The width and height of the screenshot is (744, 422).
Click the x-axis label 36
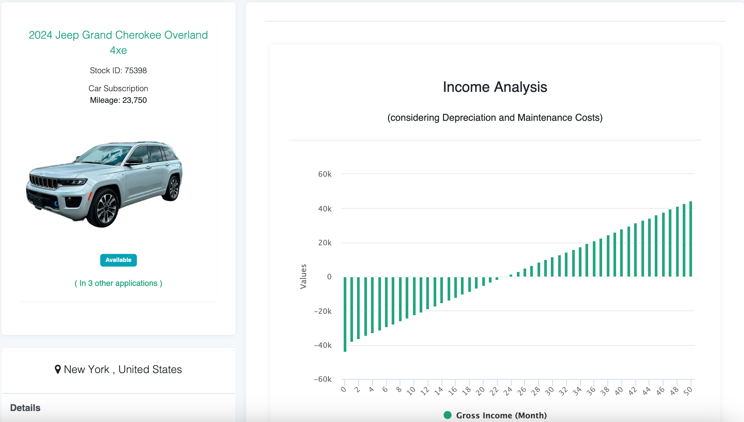tap(591, 391)
